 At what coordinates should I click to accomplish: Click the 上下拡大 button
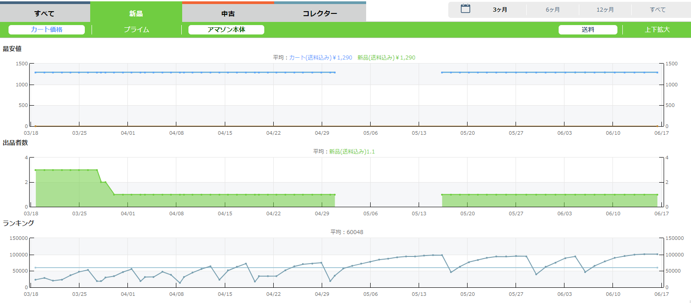[657, 30]
